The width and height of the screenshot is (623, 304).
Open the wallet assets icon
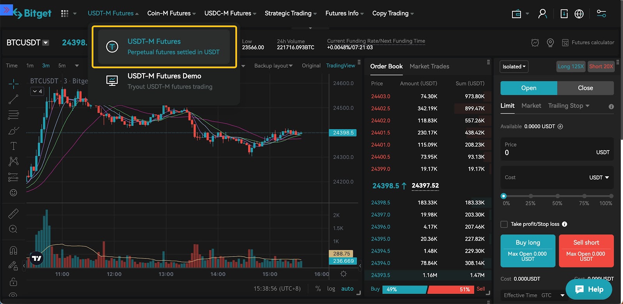click(516, 14)
